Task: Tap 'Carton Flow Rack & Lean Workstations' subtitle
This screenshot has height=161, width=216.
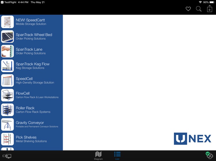Action: pos(37,97)
